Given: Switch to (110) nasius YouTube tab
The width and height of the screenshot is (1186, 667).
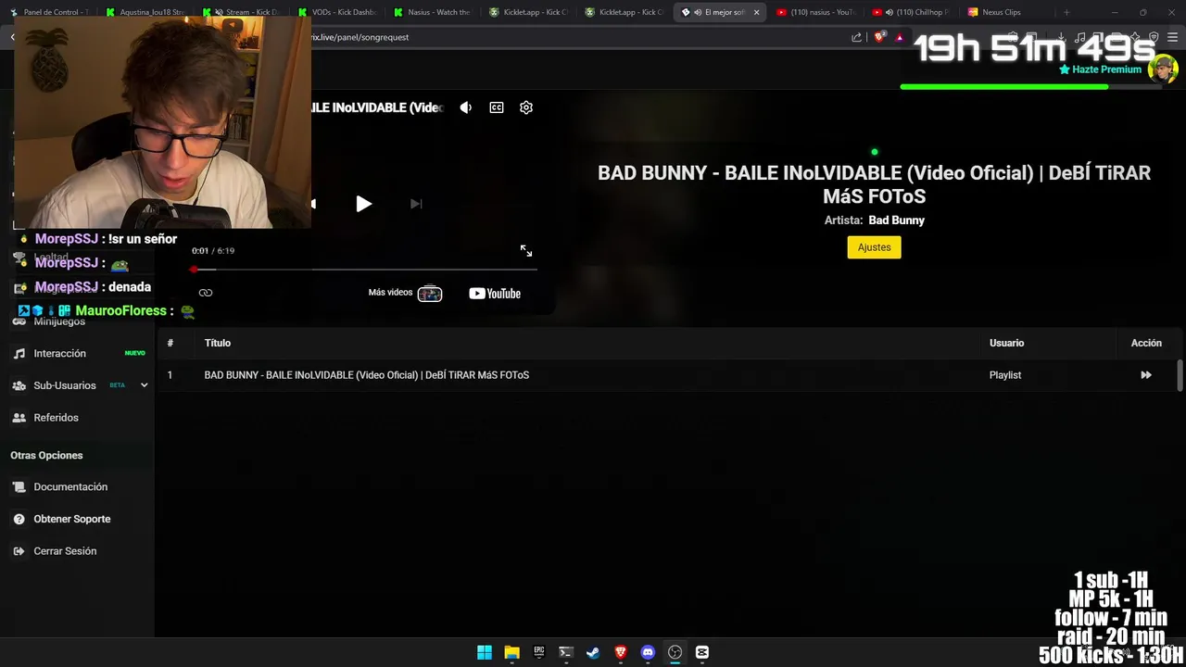Looking at the screenshot, I should coord(815,12).
